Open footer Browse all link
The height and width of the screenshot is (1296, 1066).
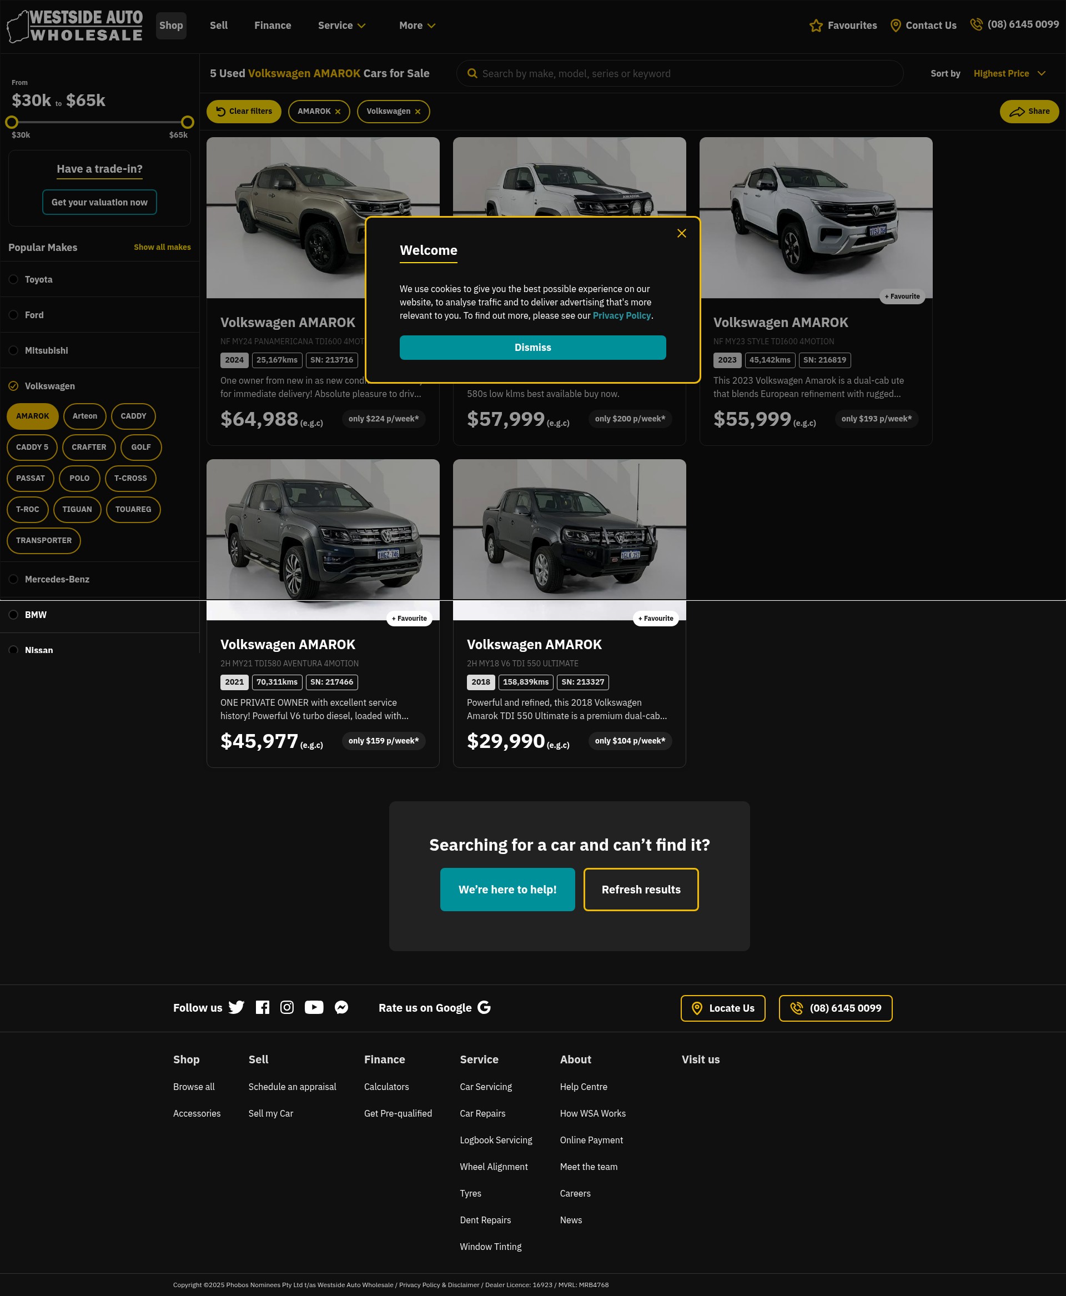coord(194,1087)
